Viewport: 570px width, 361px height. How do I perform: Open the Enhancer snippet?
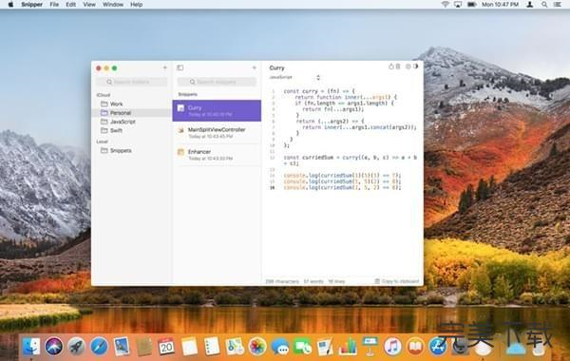tap(217, 155)
